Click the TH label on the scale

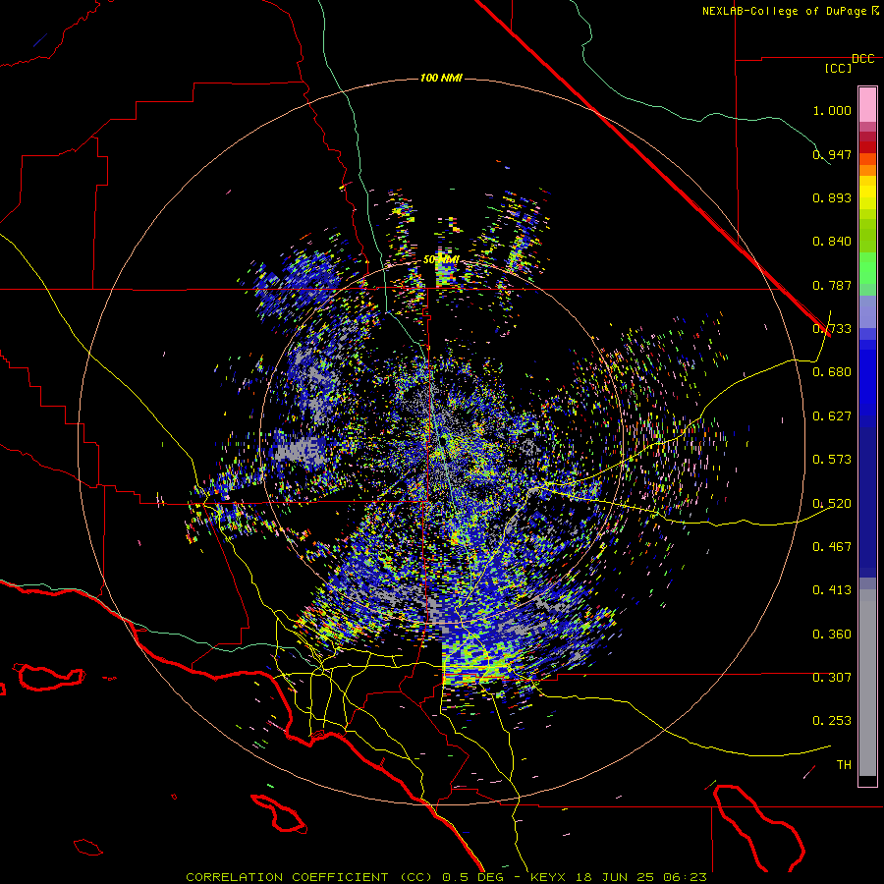click(x=844, y=765)
